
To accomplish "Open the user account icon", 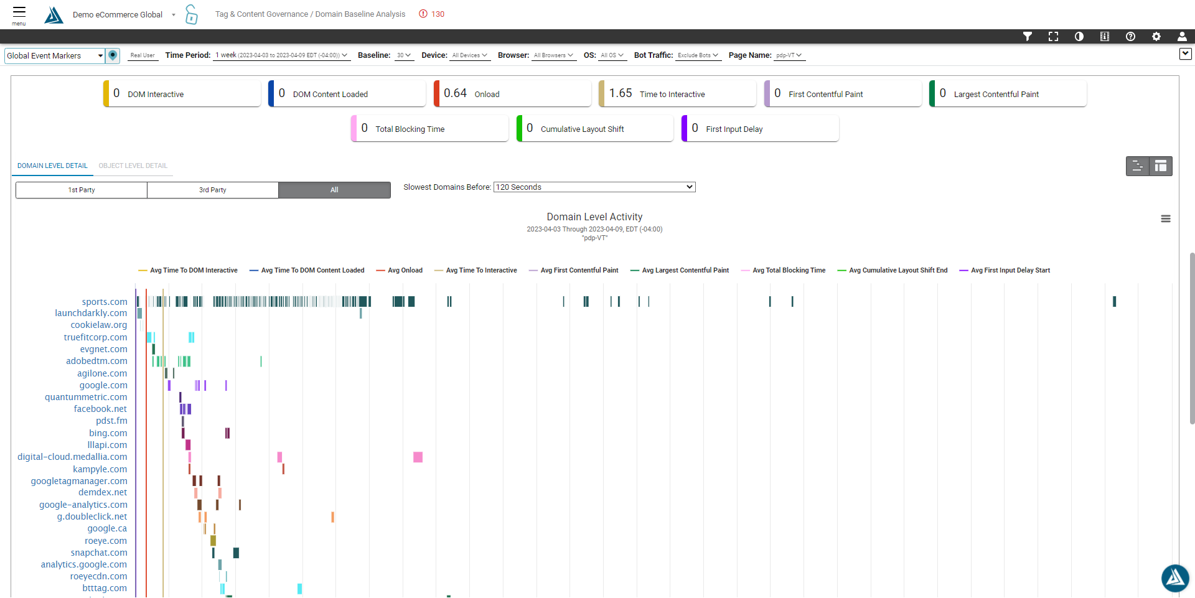I will click(x=1182, y=37).
